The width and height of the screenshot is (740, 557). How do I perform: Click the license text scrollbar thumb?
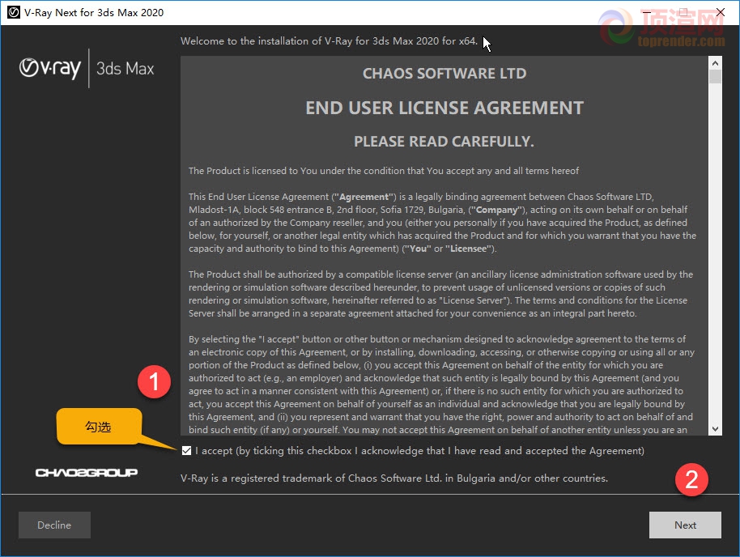715,76
